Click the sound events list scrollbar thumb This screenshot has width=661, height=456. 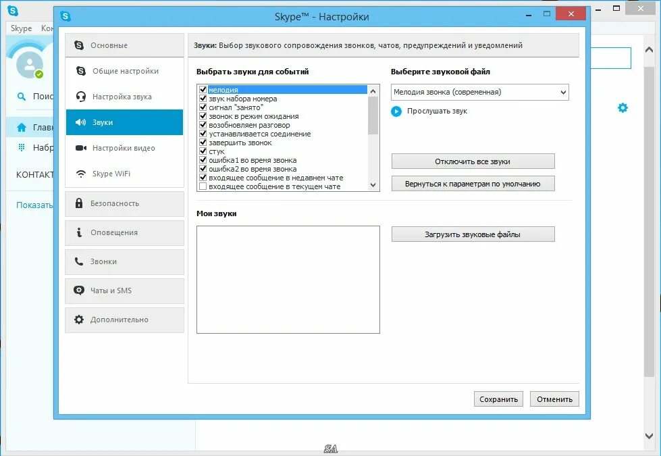[x=373, y=116]
